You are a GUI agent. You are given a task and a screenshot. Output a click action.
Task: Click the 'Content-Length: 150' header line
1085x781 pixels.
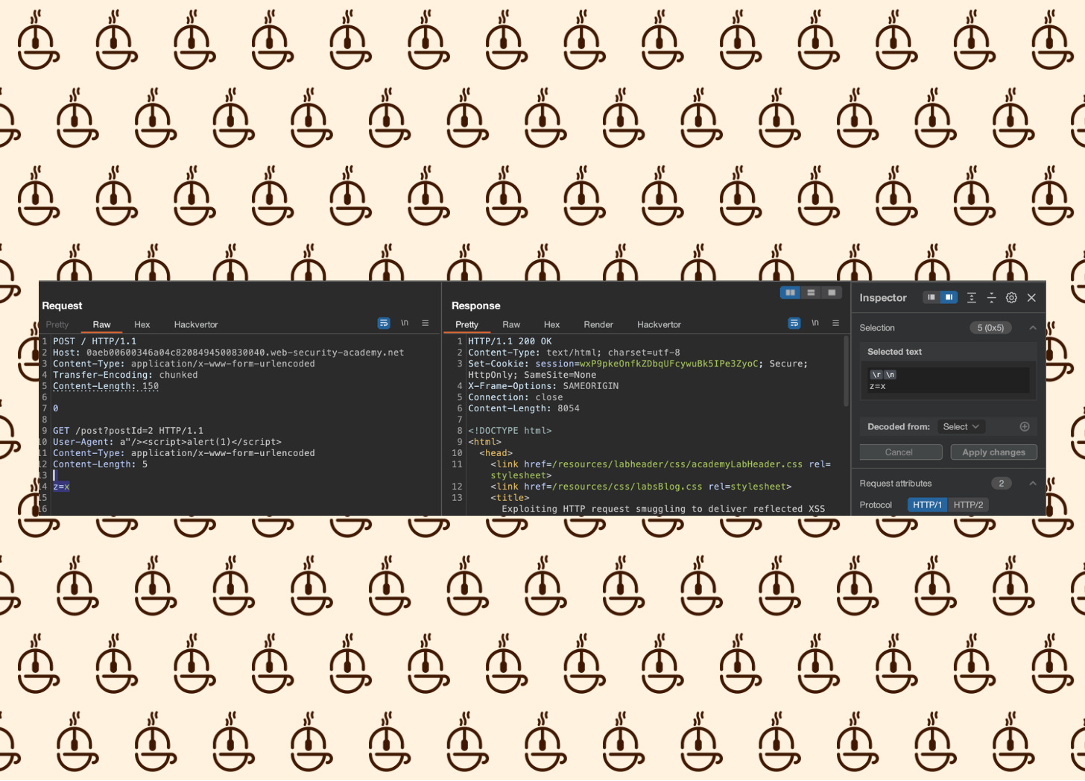(x=106, y=386)
